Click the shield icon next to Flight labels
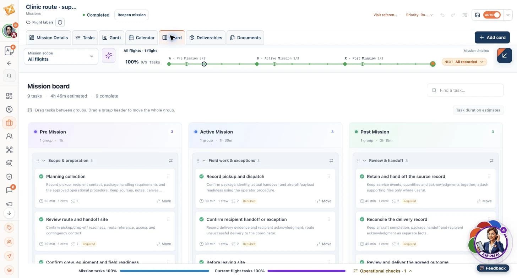 click(x=60, y=22)
